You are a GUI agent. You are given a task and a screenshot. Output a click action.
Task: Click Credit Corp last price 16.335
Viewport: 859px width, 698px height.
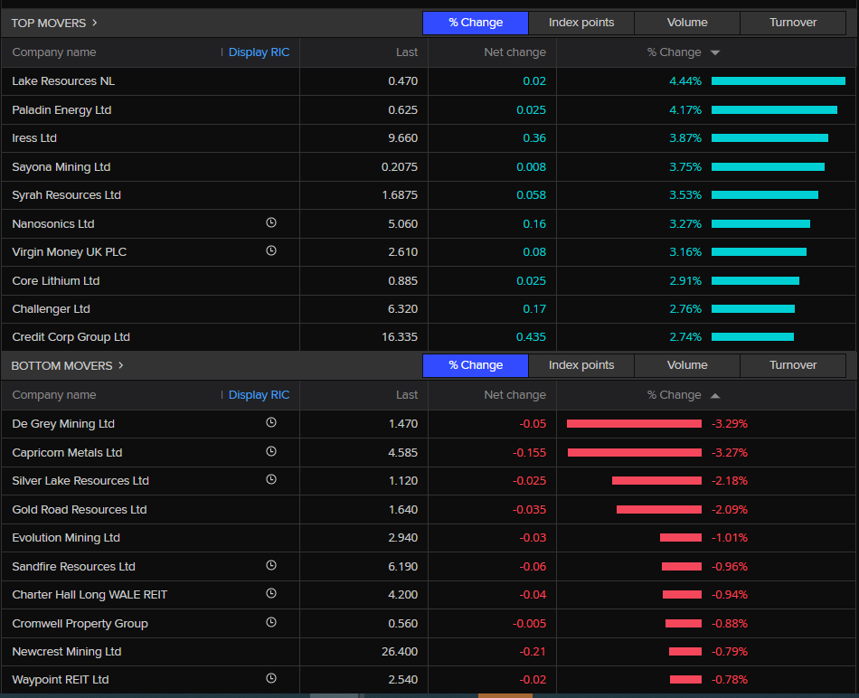(x=400, y=337)
